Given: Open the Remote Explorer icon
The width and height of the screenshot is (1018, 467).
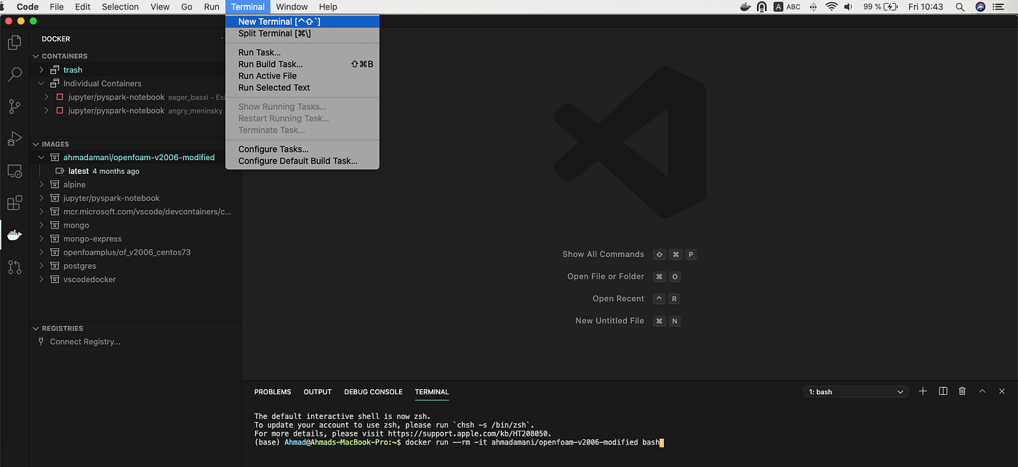Looking at the screenshot, I should click(15, 171).
